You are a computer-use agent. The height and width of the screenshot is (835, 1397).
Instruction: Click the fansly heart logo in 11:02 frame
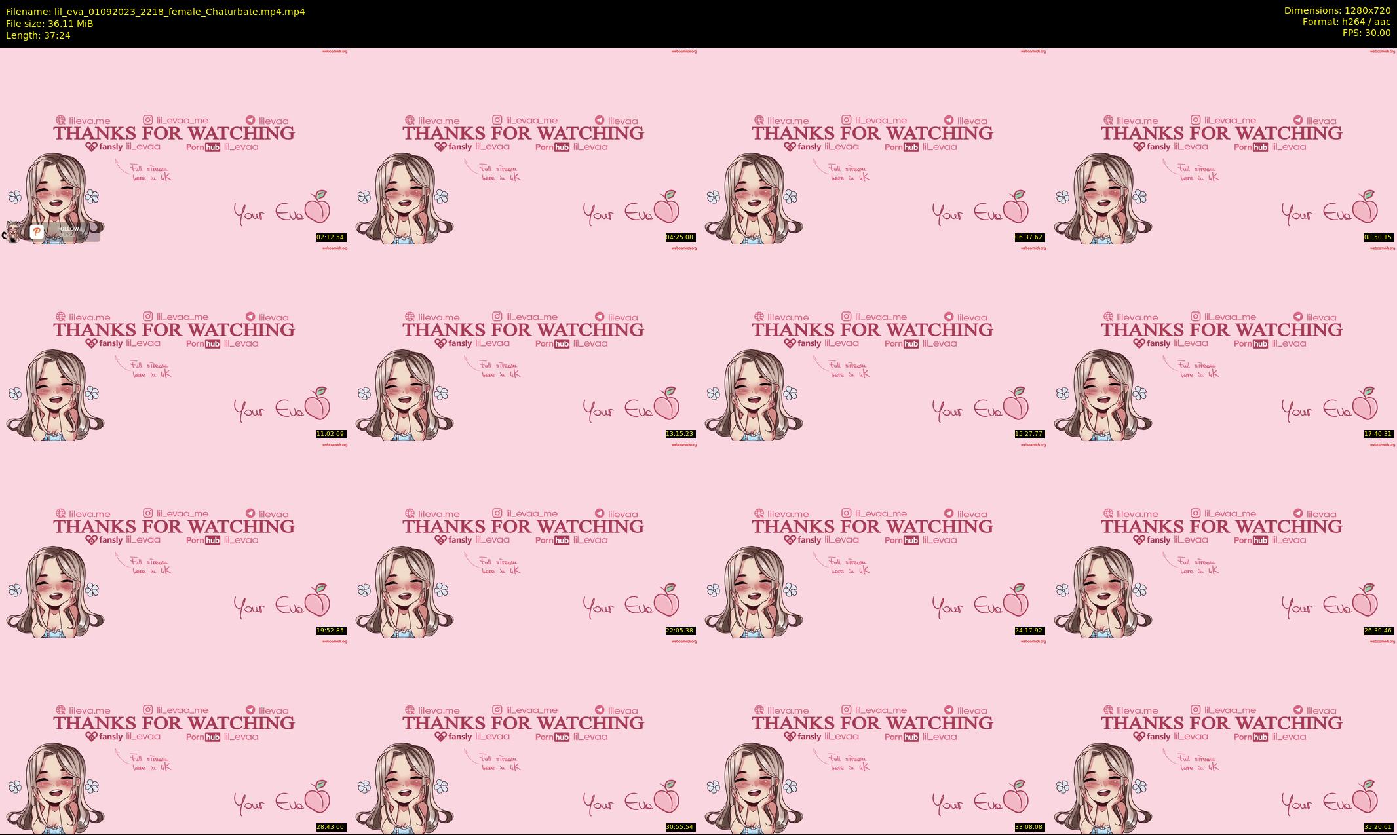tap(91, 343)
